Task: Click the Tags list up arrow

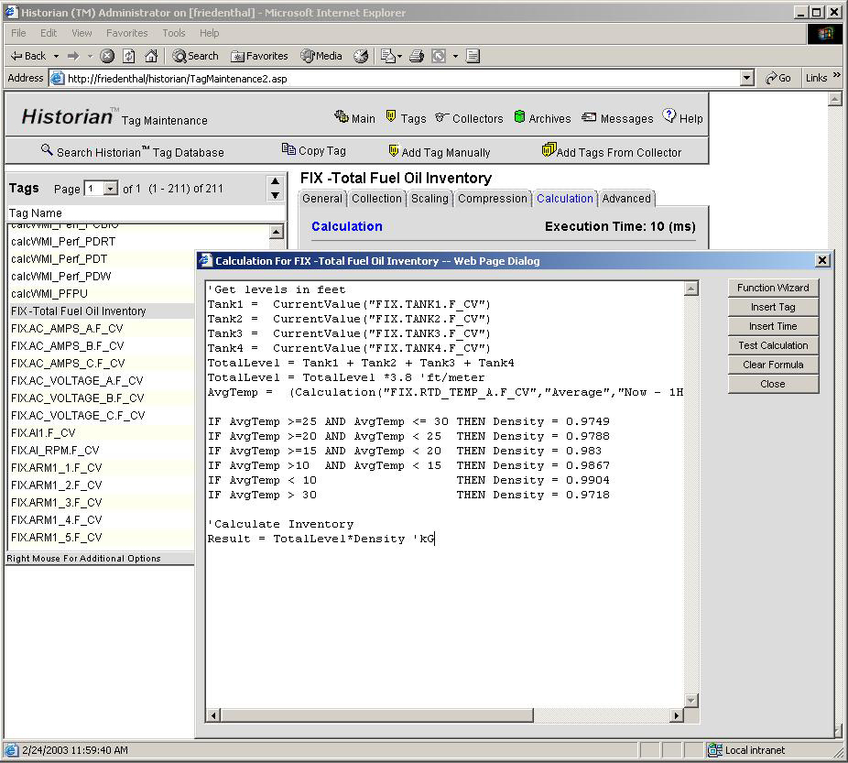Action: (x=276, y=181)
